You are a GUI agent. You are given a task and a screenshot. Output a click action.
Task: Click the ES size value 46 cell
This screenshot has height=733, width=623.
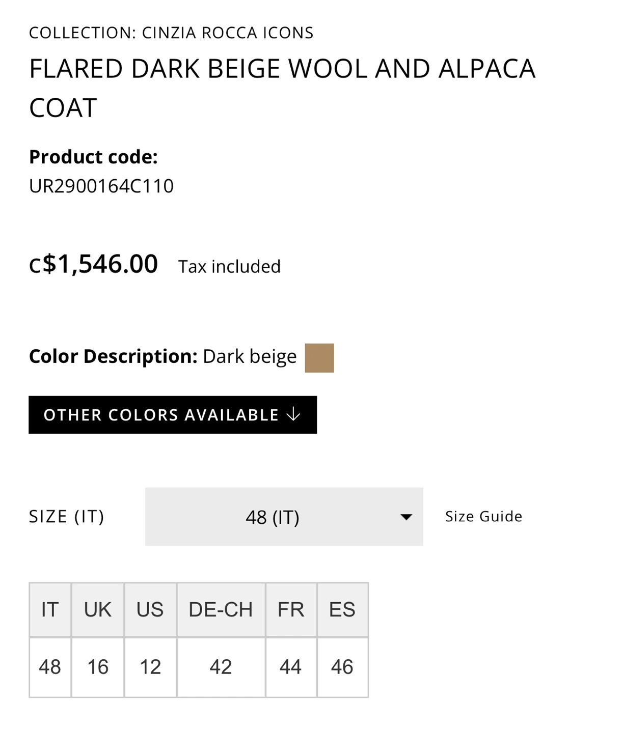point(342,667)
